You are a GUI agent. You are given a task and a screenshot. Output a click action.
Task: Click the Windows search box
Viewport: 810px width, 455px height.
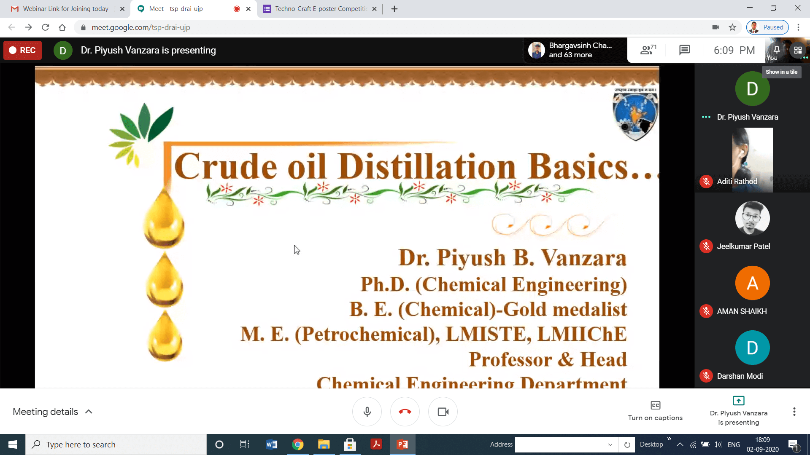[116, 444]
